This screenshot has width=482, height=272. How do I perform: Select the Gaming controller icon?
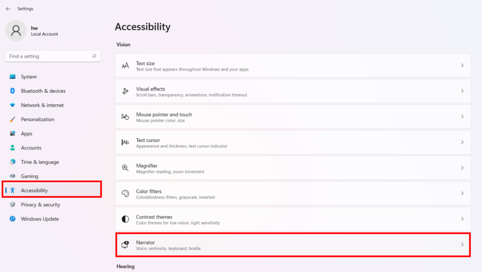(14, 176)
